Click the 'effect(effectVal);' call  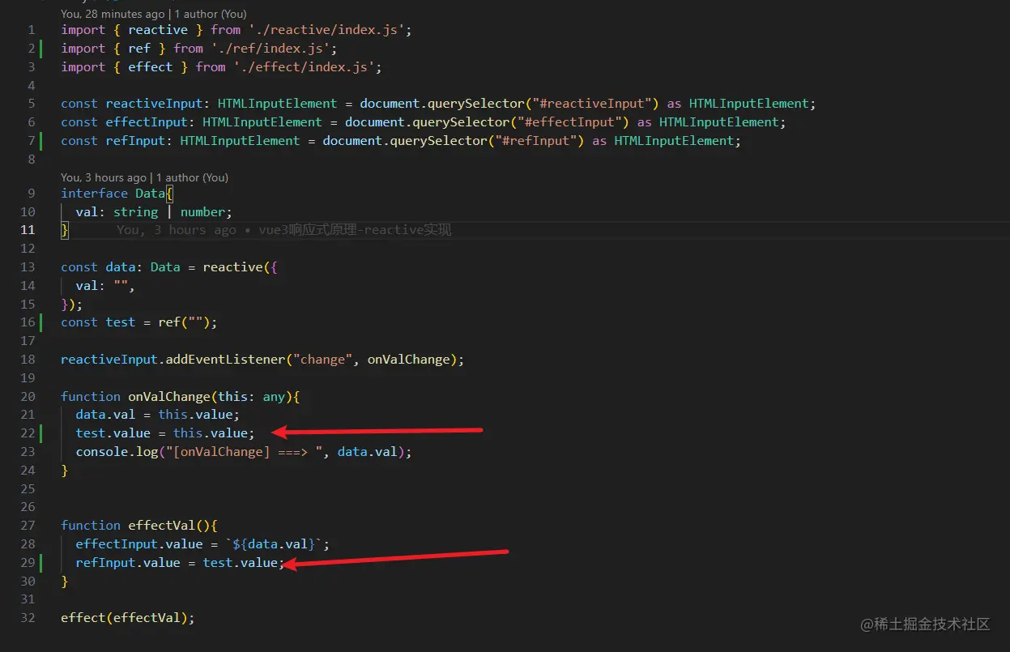pyautogui.click(x=128, y=618)
